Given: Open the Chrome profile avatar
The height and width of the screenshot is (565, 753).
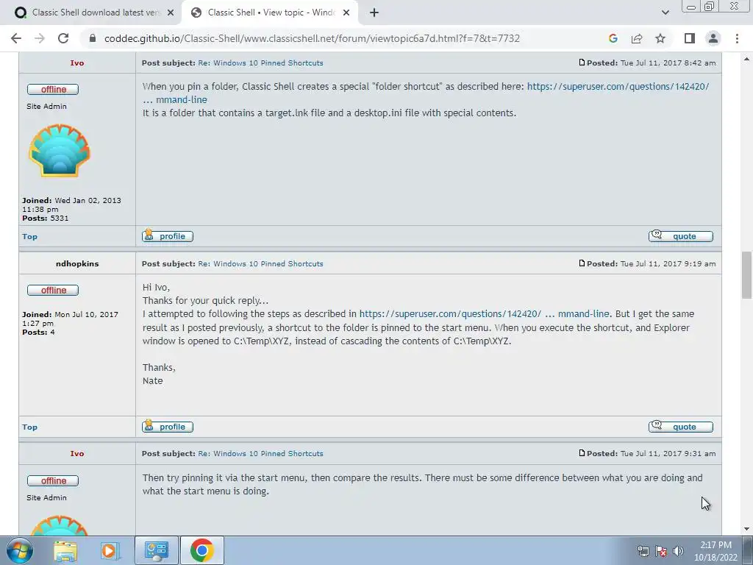Looking at the screenshot, I should (x=713, y=38).
